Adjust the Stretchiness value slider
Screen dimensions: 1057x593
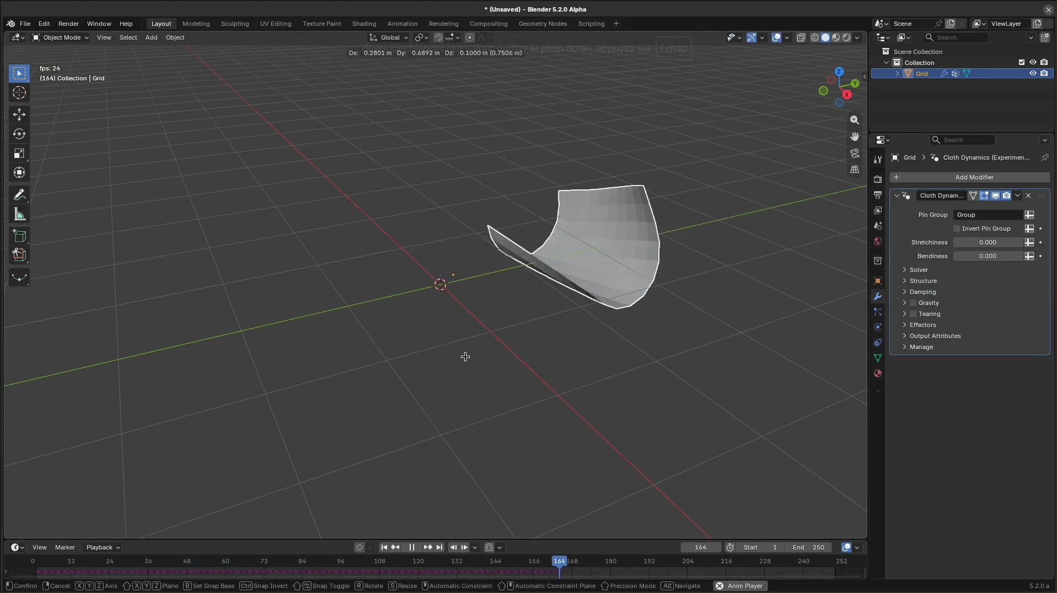click(x=988, y=242)
